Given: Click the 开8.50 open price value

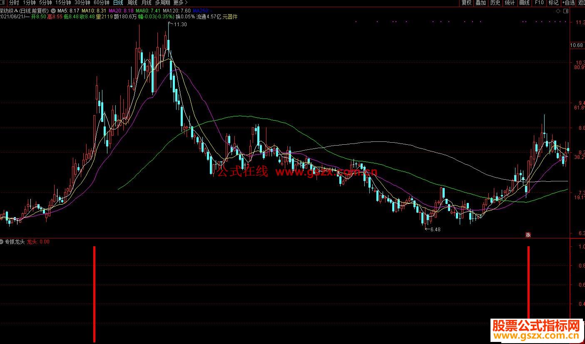Looking at the screenshot, I should point(38,17).
